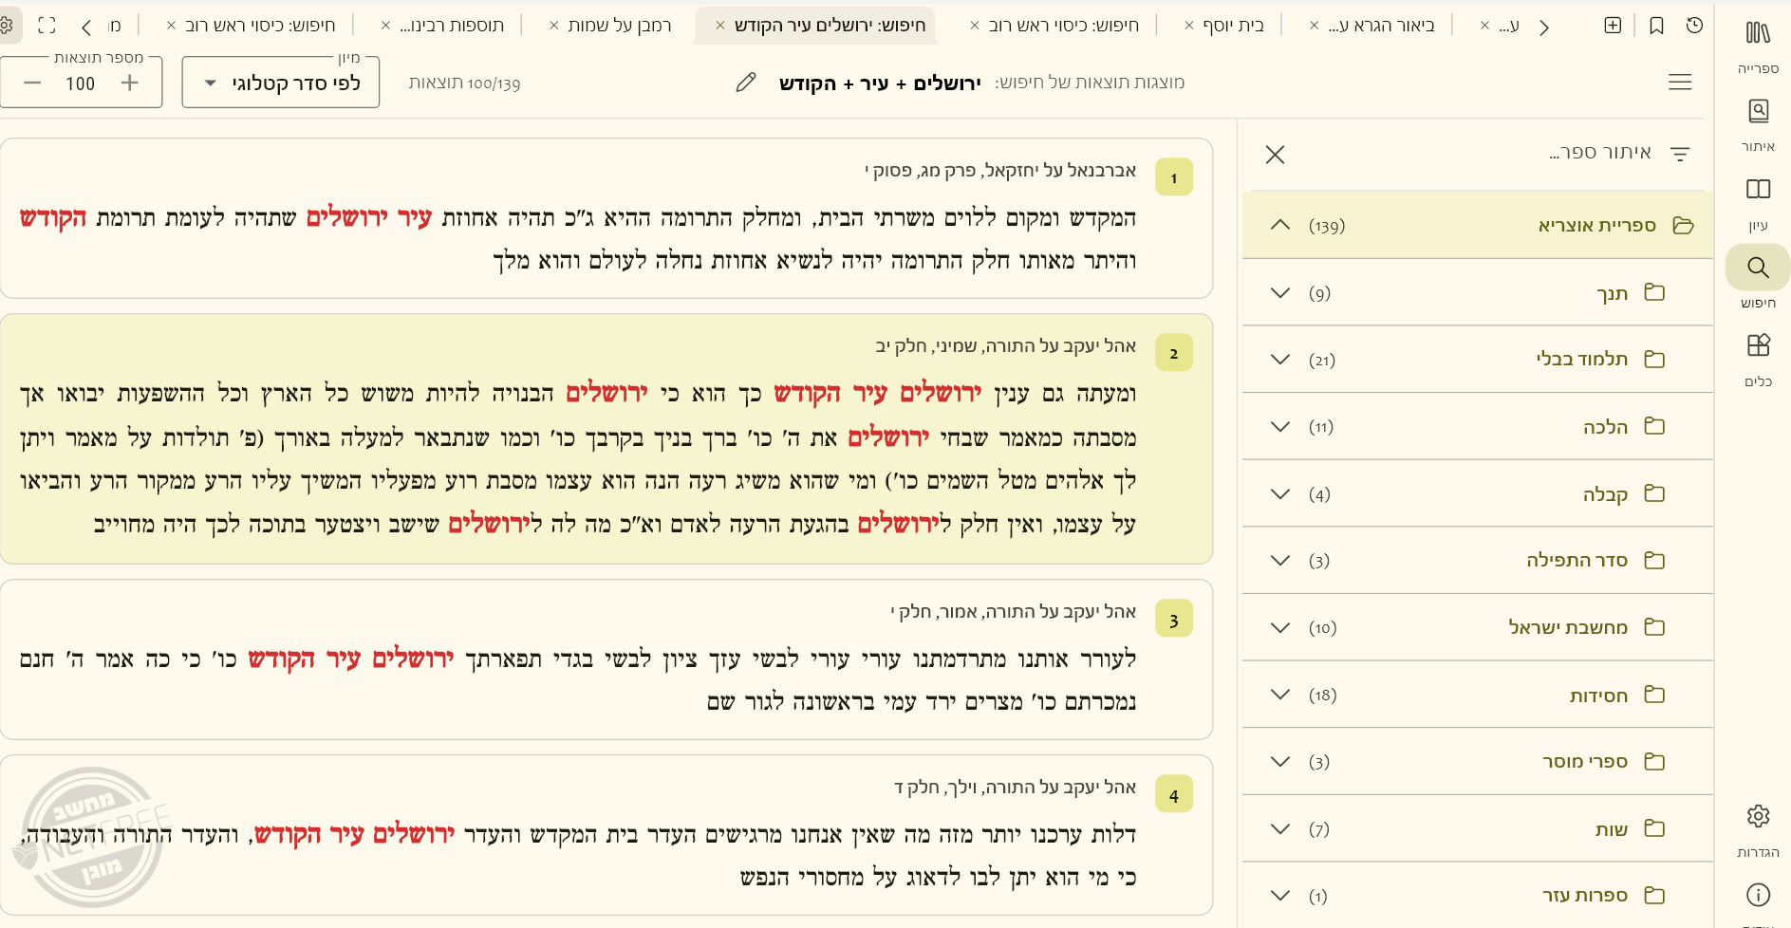Increase results count with plus button
The width and height of the screenshot is (1791, 928).
pyautogui.click(x=130, y=83)
